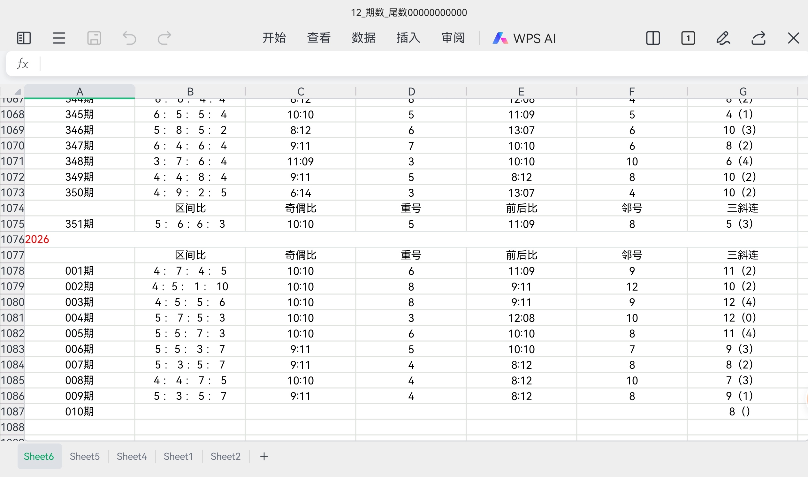Select column D header
Screen dimensions: 808x478
411,91
